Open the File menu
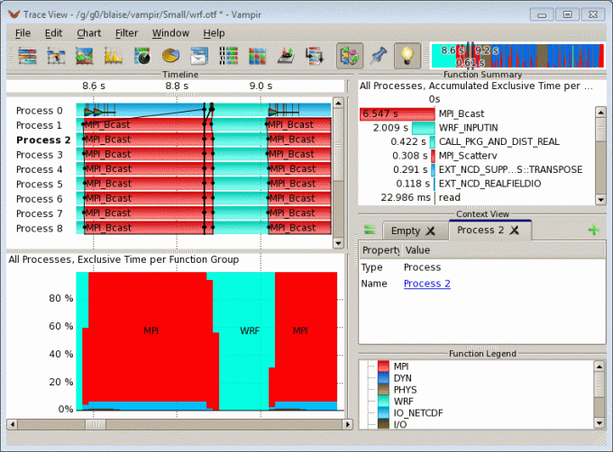This screenshot has width=613, height=452. tap(23, 33)
